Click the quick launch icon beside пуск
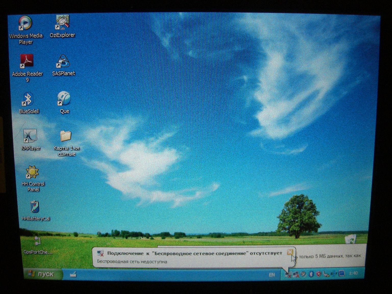The image size is (392, 294). coord(73,275)
